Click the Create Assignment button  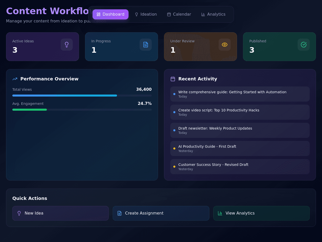coord(161,213)
